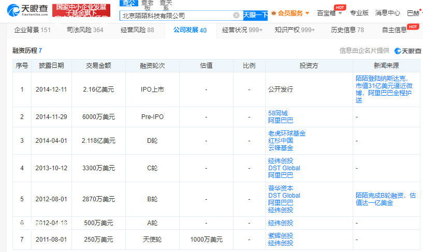Open the 百宝箱 dropdown menu
This screenshot has width=423, height=252.
[329, 13]
